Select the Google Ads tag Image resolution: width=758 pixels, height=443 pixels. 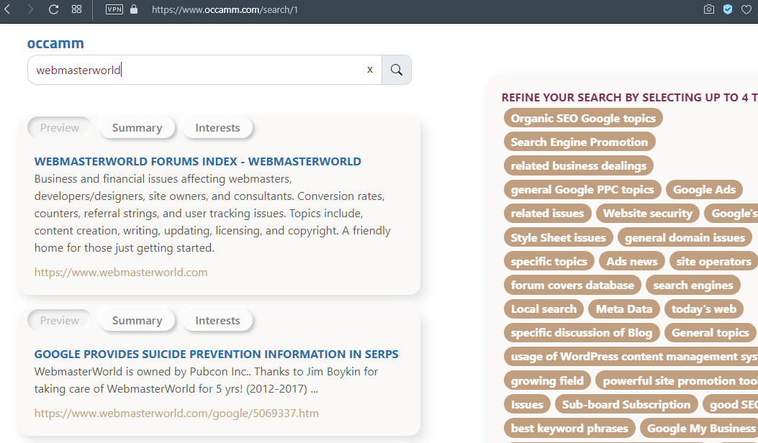(x=704, y=189)
